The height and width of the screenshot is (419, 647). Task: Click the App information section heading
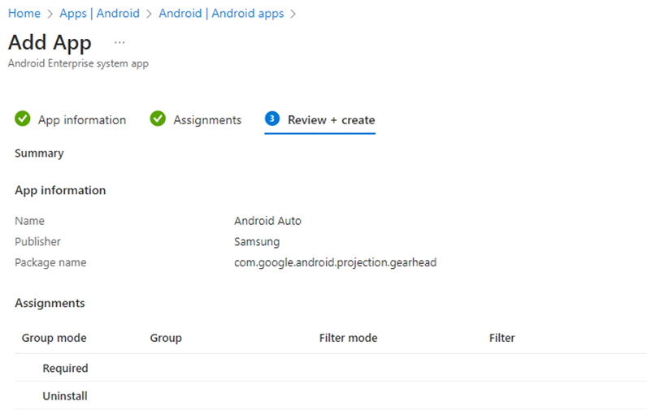click(x=60, y=191)
